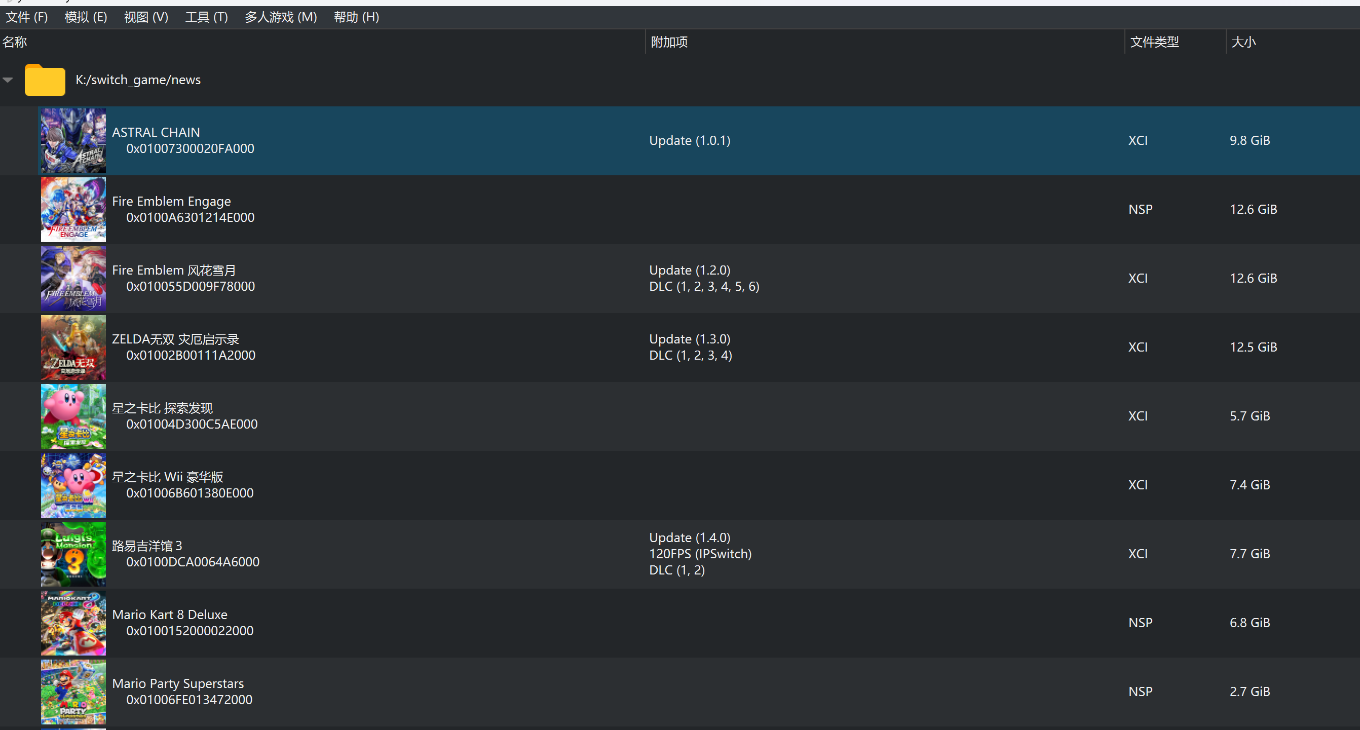Viewport: 1360px width, 730px height.
Task: Collapse the K:/switch_game/news folder arrow
Action: [8, 80]
